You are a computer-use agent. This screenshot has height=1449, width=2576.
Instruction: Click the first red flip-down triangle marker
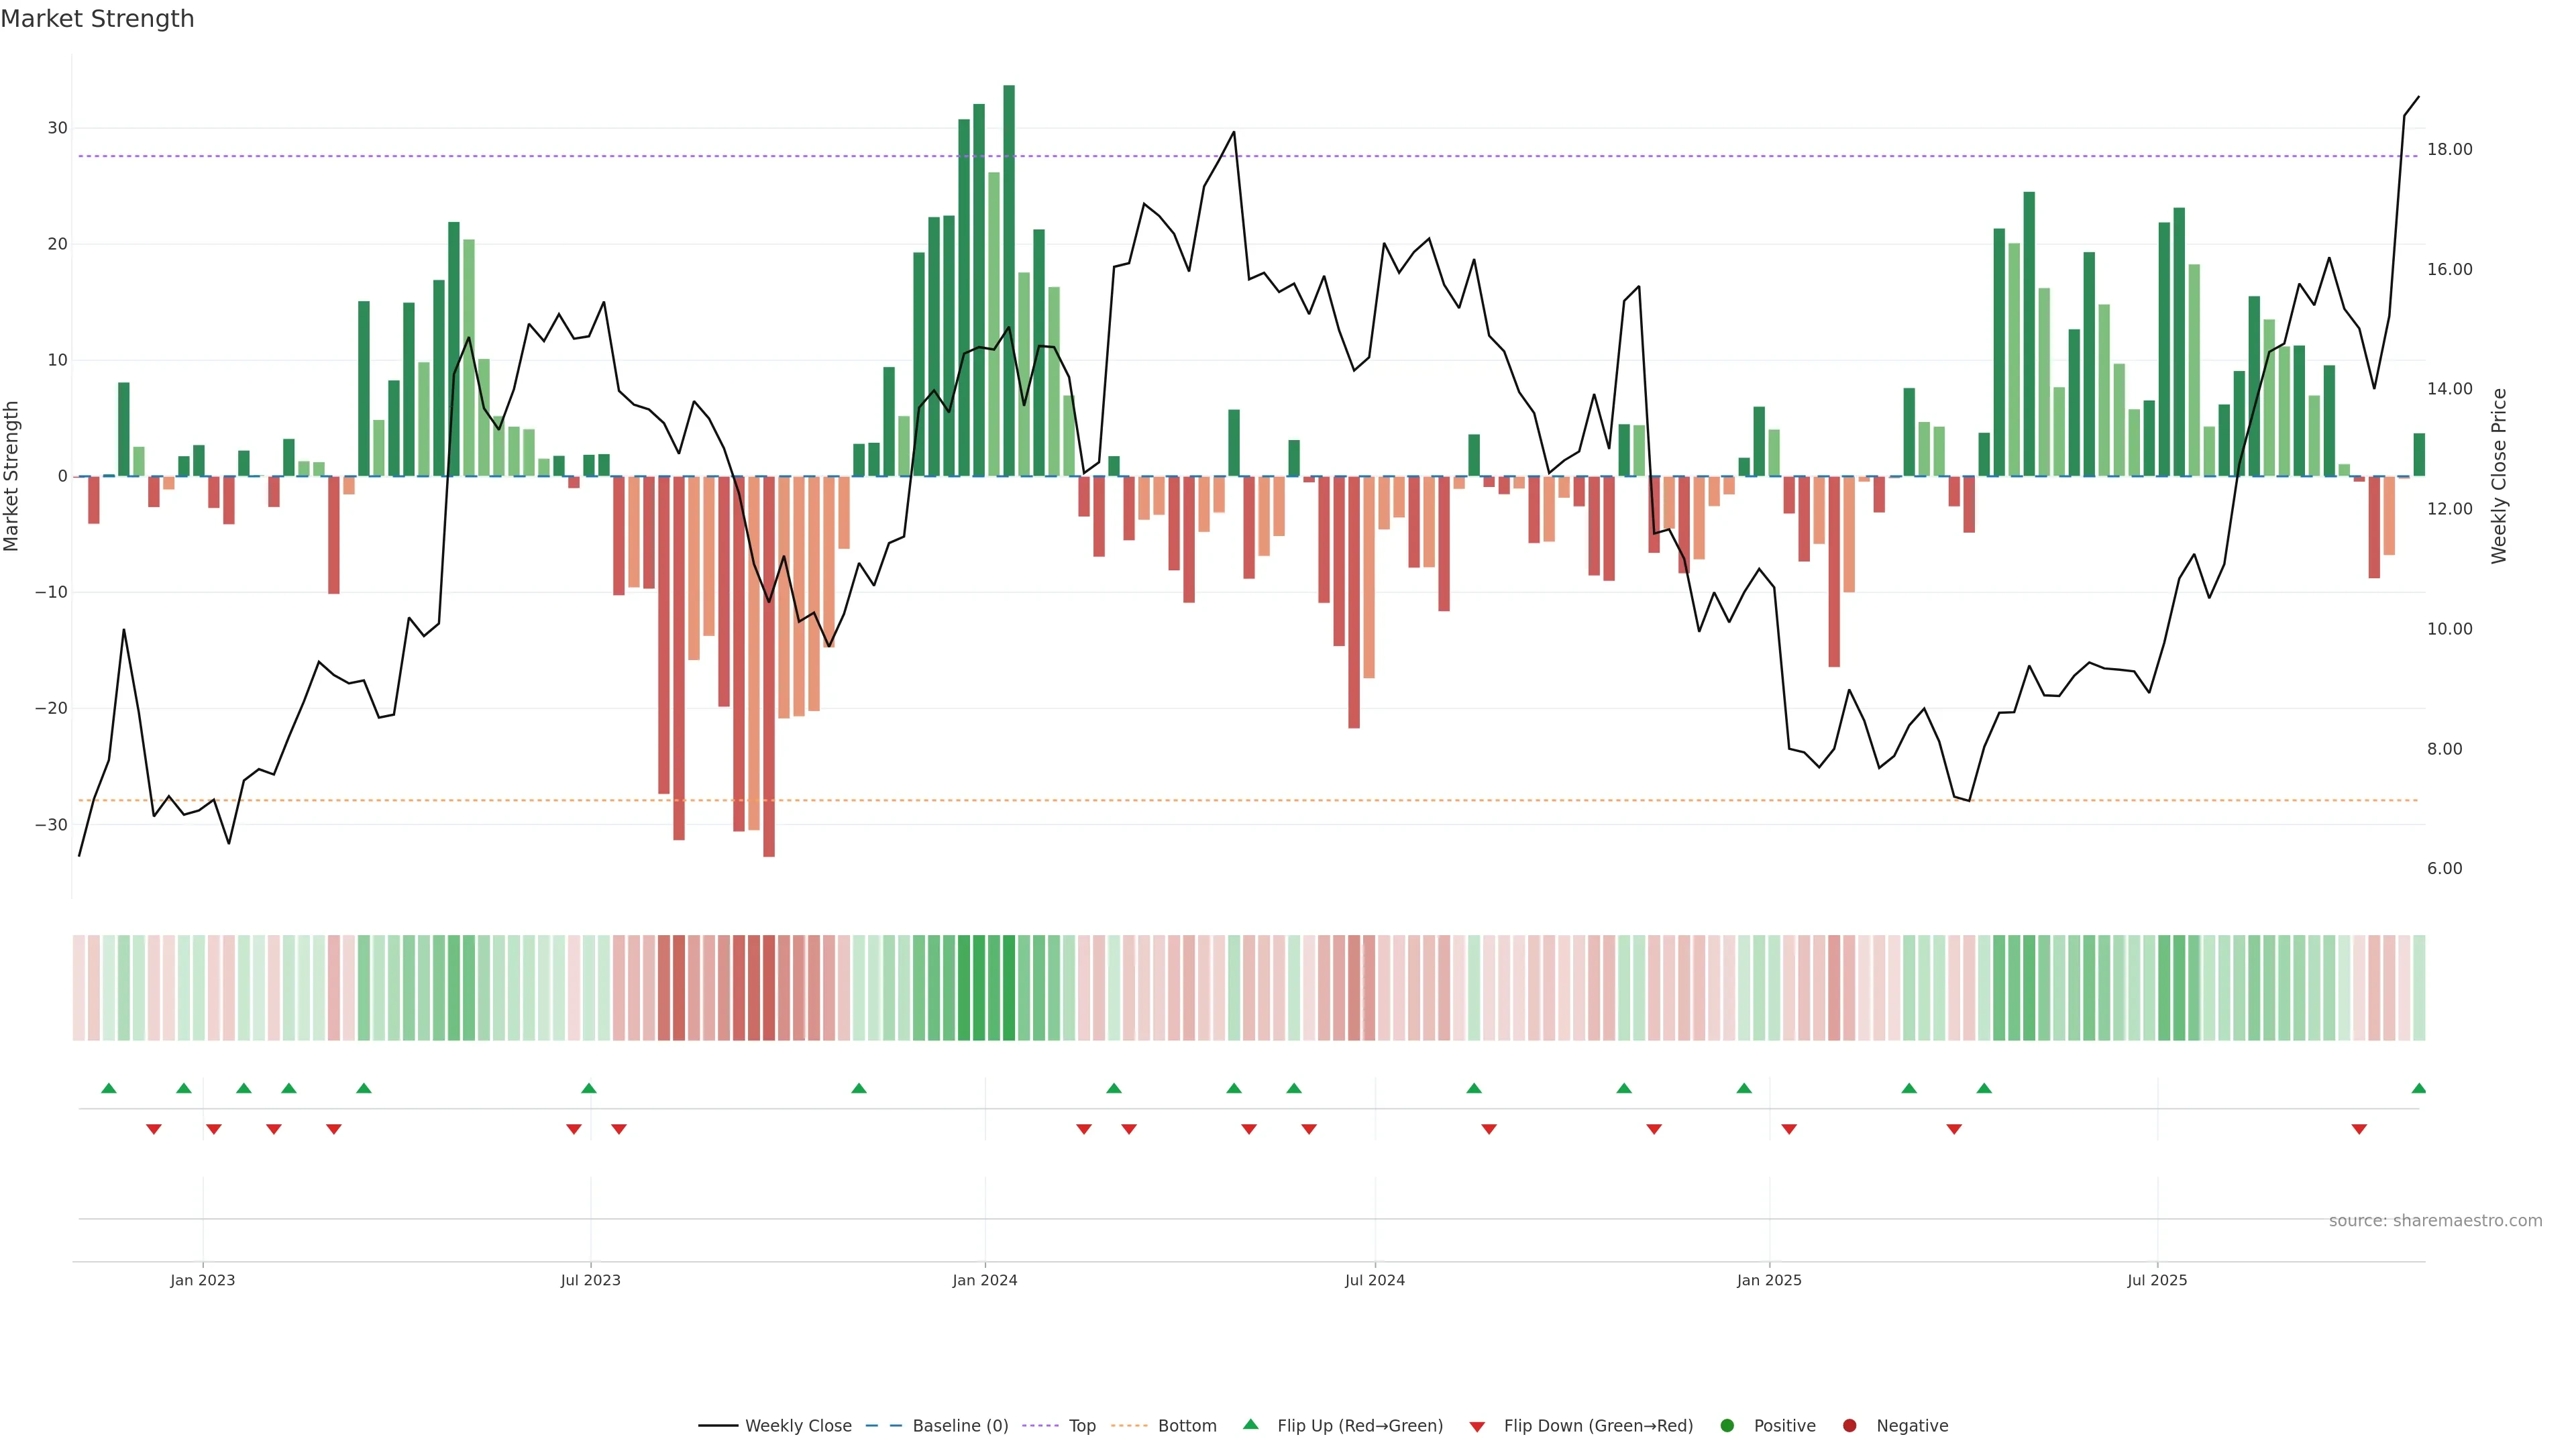point(154,1129)
